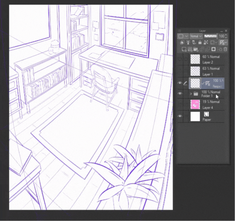235x221 pixels.
Task: Create a new vector layer
Action: coord(190,49)
